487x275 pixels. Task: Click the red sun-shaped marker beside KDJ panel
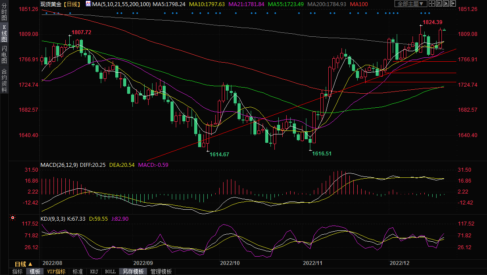pos(13,218)
